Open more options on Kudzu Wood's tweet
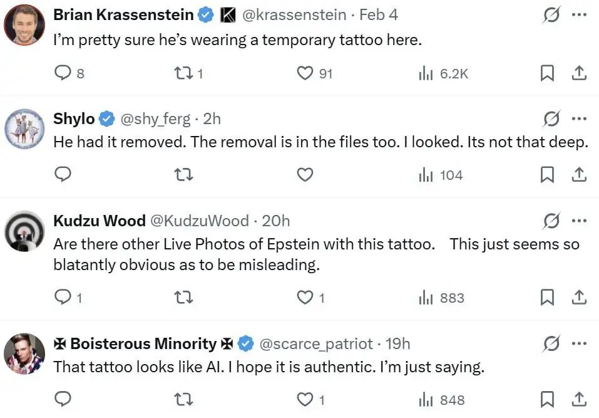This screenshot has width=599, height=418. pos(580,221)
